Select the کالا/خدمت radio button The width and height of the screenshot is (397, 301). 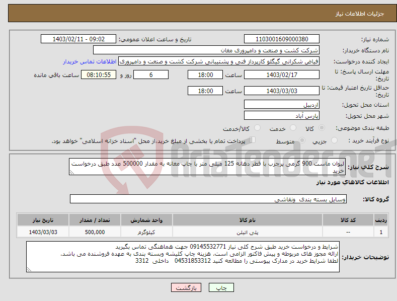[x=257, y=128]
